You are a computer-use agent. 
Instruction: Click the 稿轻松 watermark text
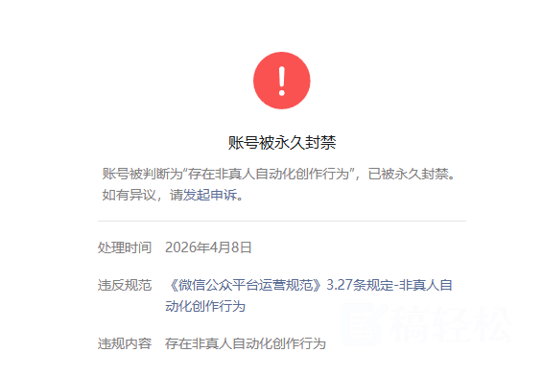[451, 324]
